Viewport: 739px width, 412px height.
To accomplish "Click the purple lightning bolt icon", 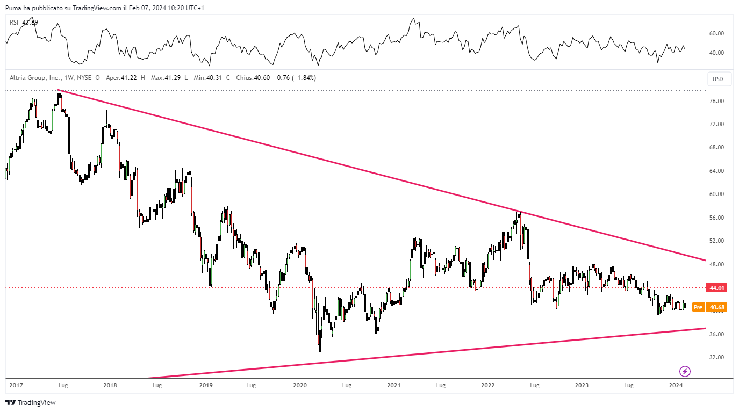I will (685, 371).
